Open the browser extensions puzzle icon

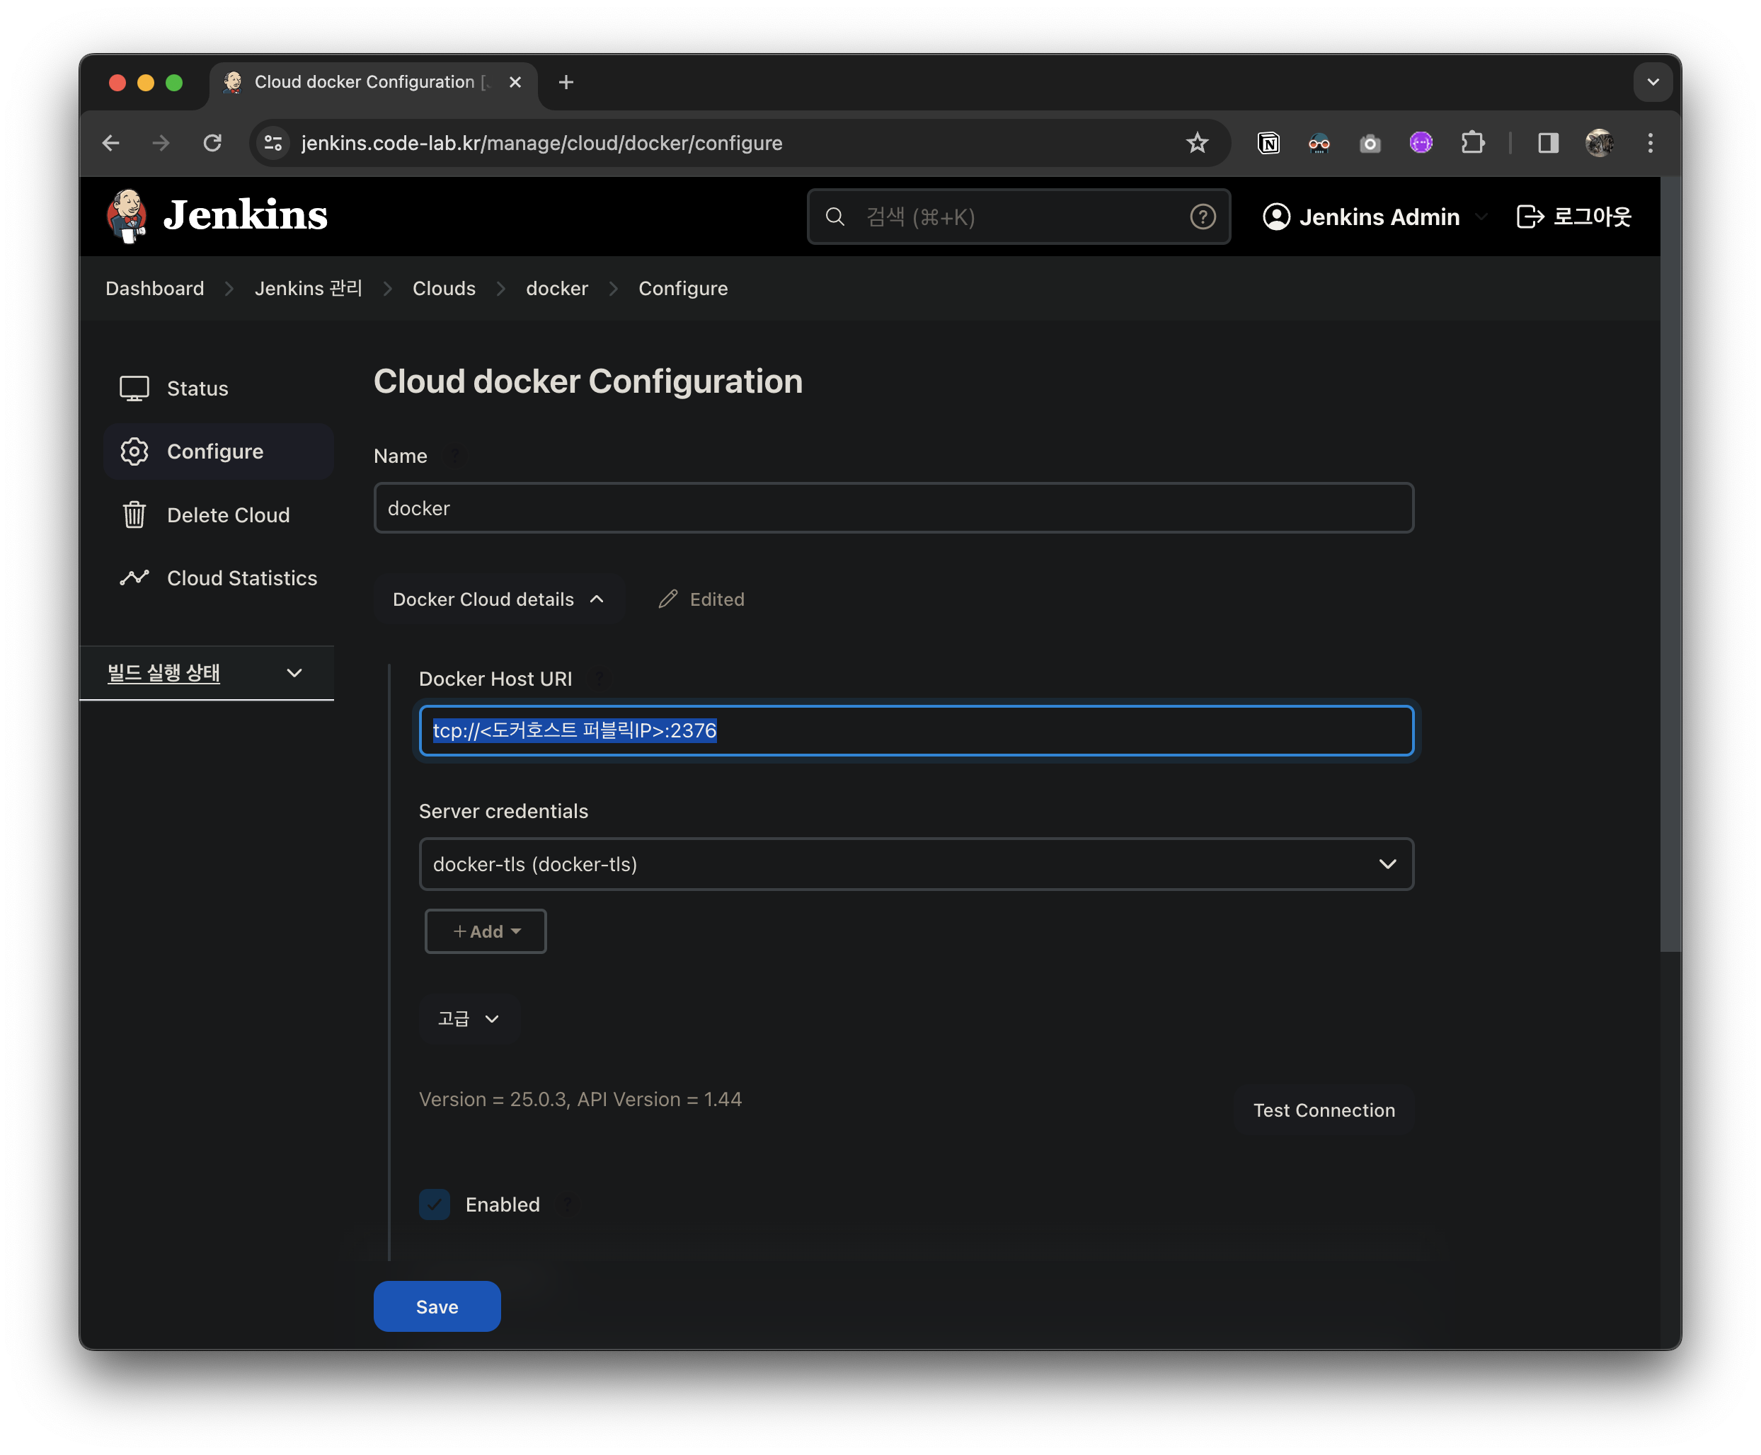coord(1472,144)
